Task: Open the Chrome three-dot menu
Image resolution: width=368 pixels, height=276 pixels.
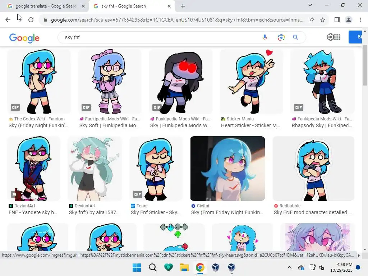Action: [x=360, y=20]
